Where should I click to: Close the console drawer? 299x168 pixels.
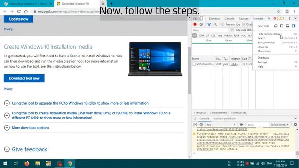[295, 119]
